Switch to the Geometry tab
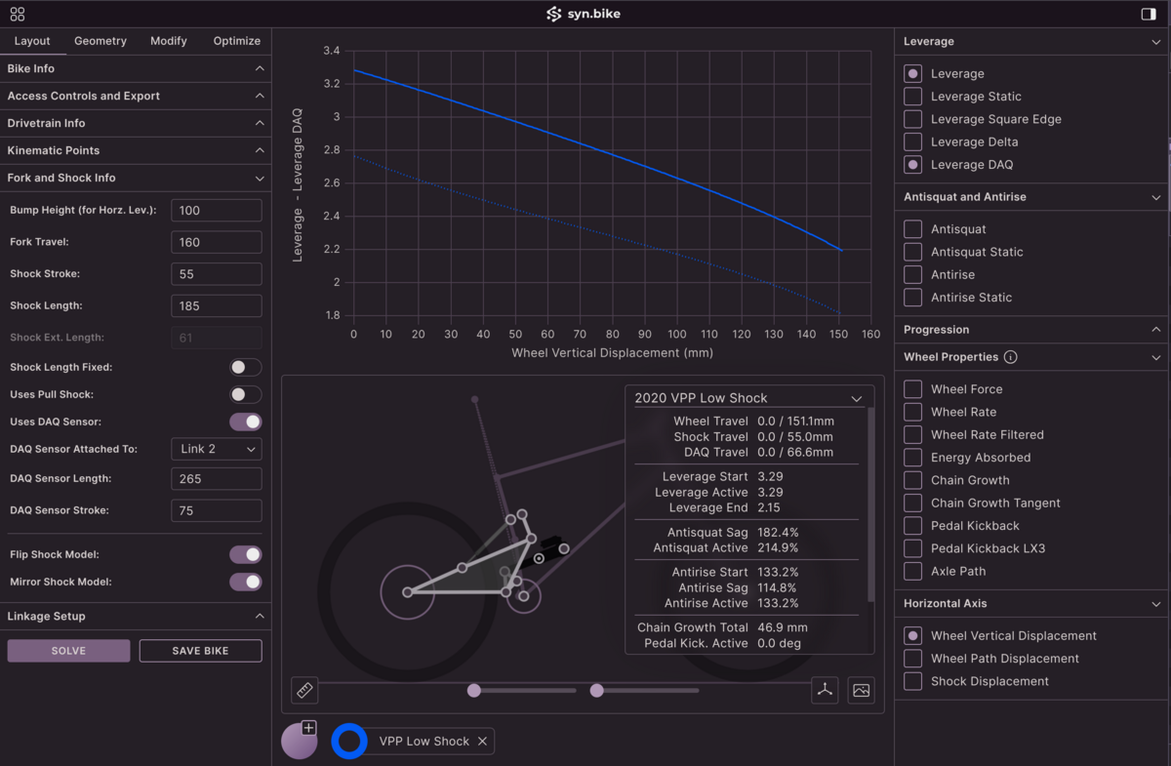 pos(101,41)
